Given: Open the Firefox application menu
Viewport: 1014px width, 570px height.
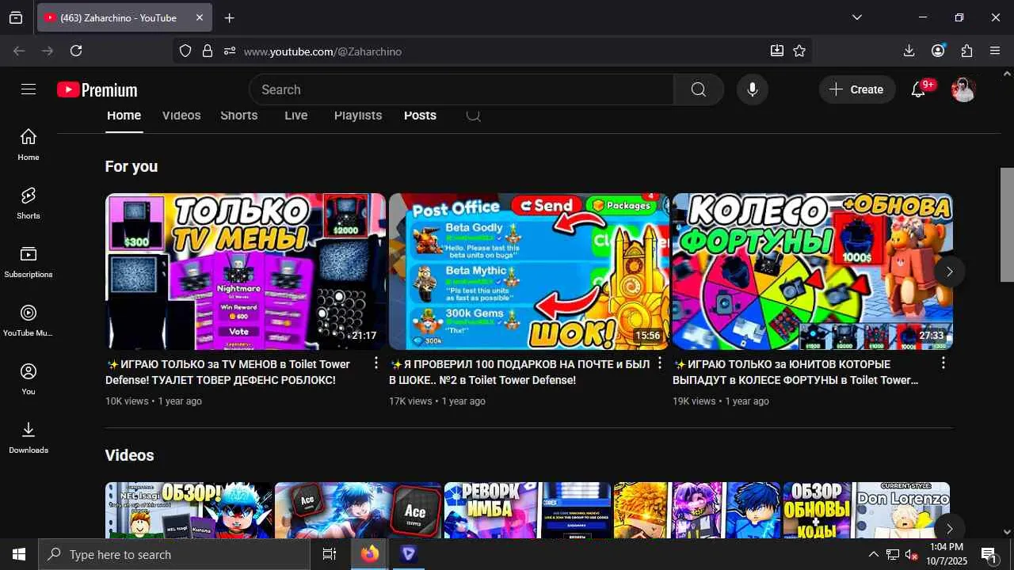Looking at the screenshot, I should (x=995, y=51).
